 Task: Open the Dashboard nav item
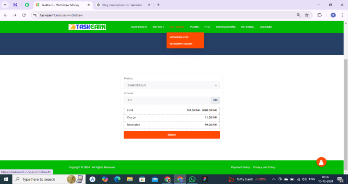pos(139,27)
